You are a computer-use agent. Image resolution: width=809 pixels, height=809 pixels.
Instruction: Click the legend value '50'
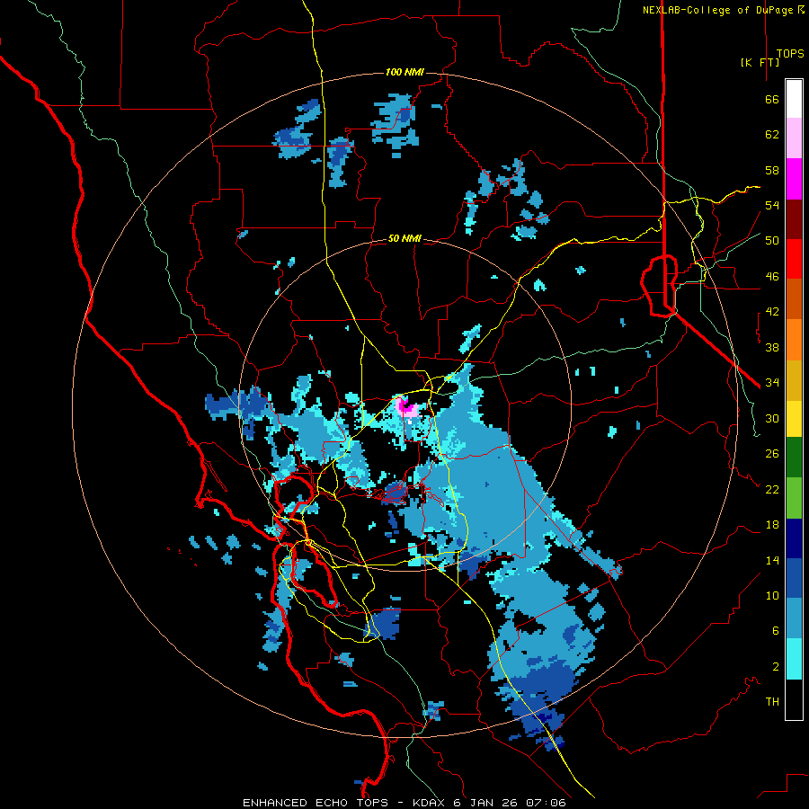(x=772, y=241)
